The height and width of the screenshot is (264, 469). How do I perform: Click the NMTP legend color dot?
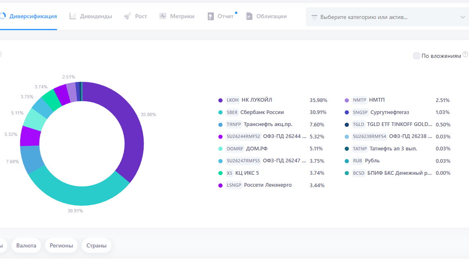pos(347,100)
